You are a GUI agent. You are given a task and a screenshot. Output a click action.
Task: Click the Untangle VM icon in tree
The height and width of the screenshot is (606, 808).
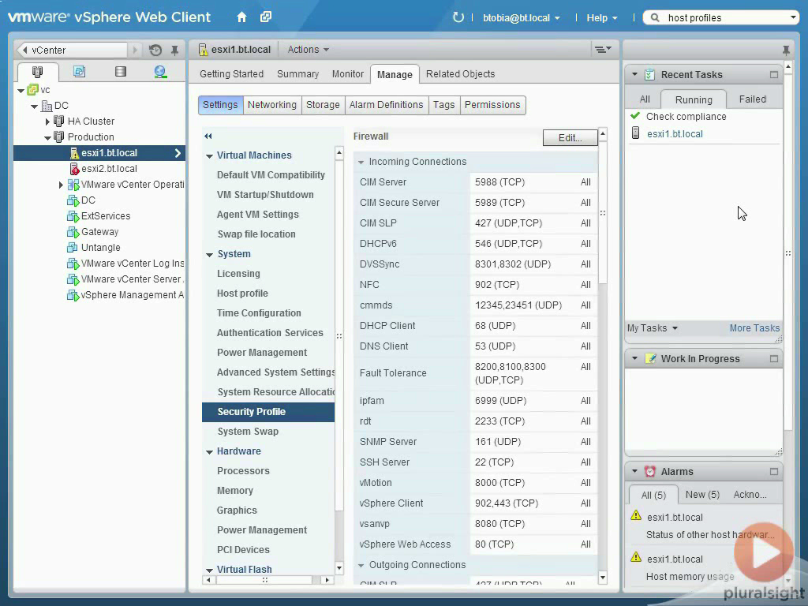tap(73, 247)
